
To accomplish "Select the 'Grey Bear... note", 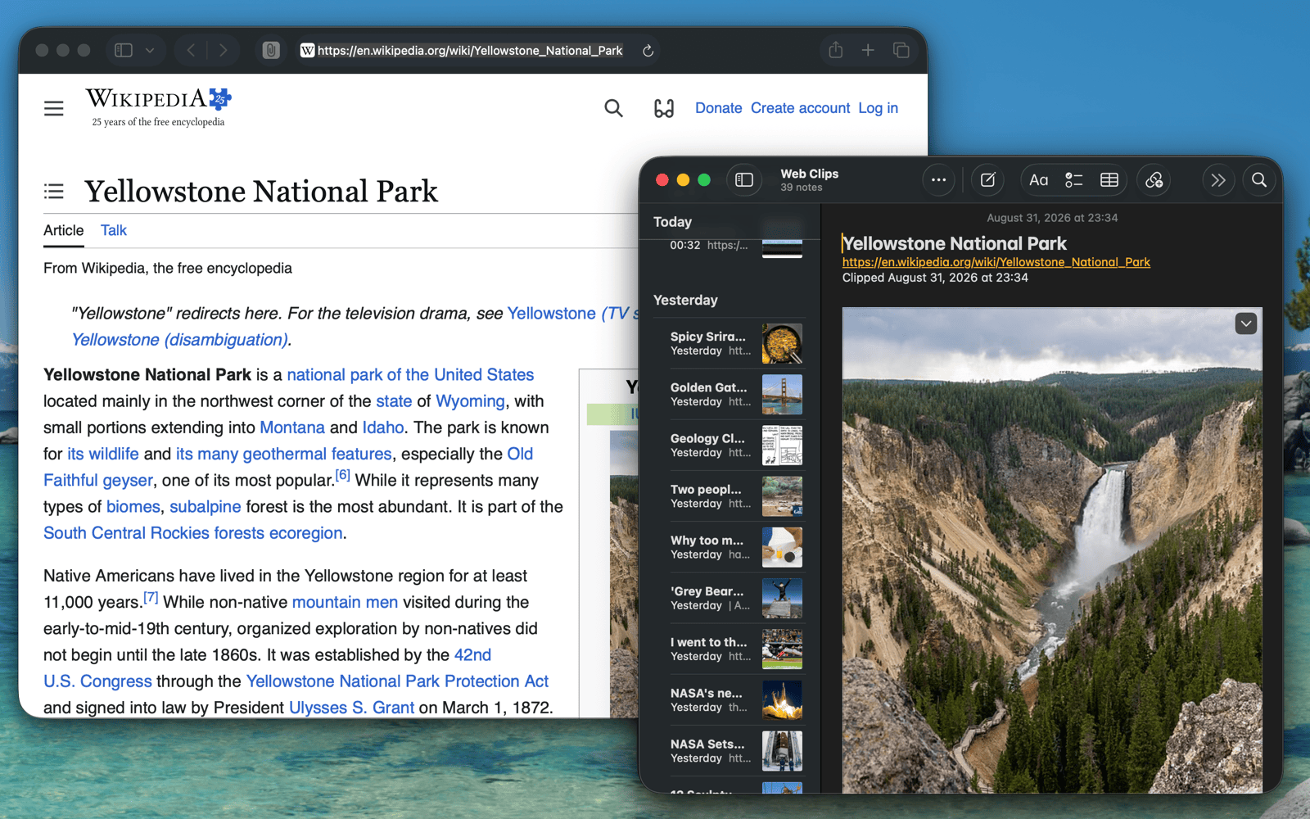I will (730, 598).
